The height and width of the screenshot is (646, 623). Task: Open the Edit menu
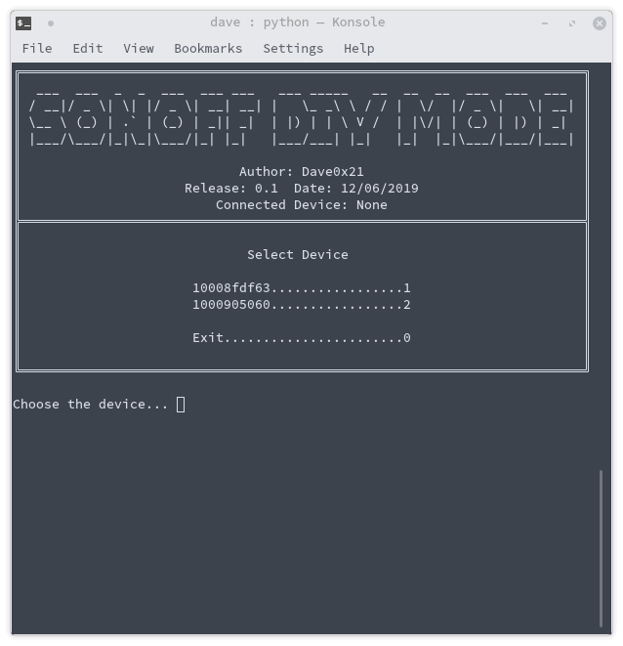[x=88, y=49]
